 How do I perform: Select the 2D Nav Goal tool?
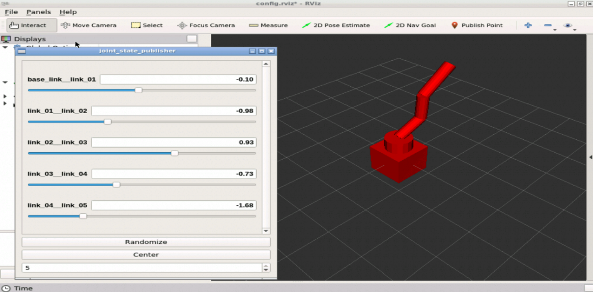pos(410,25)
